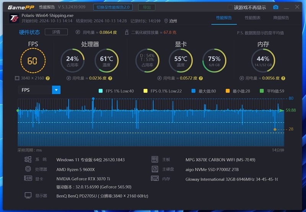This screenshot has width=306, height=212.
Task: Click the FPS 60 circular gauge
Action: point(33,61)
